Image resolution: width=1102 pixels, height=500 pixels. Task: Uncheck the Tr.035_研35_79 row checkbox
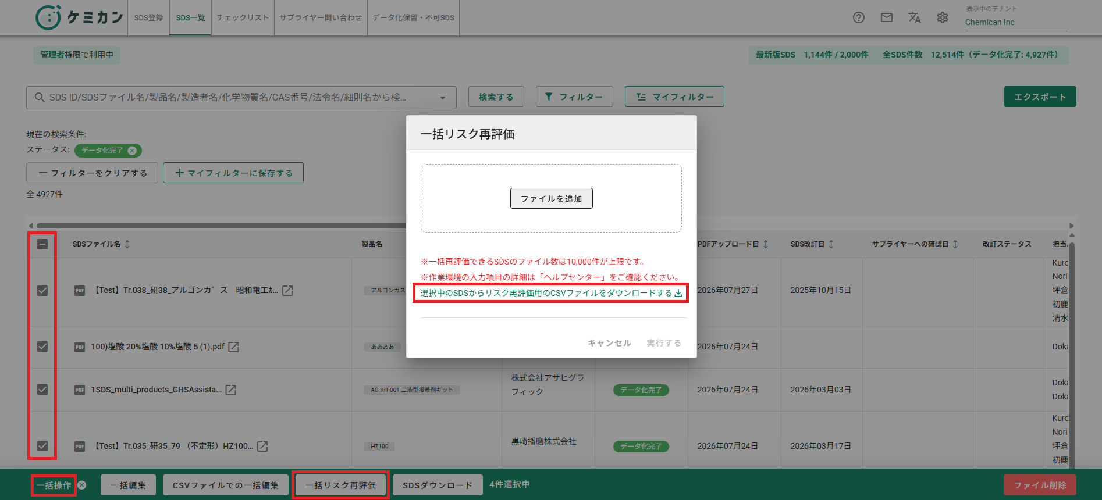42,446
